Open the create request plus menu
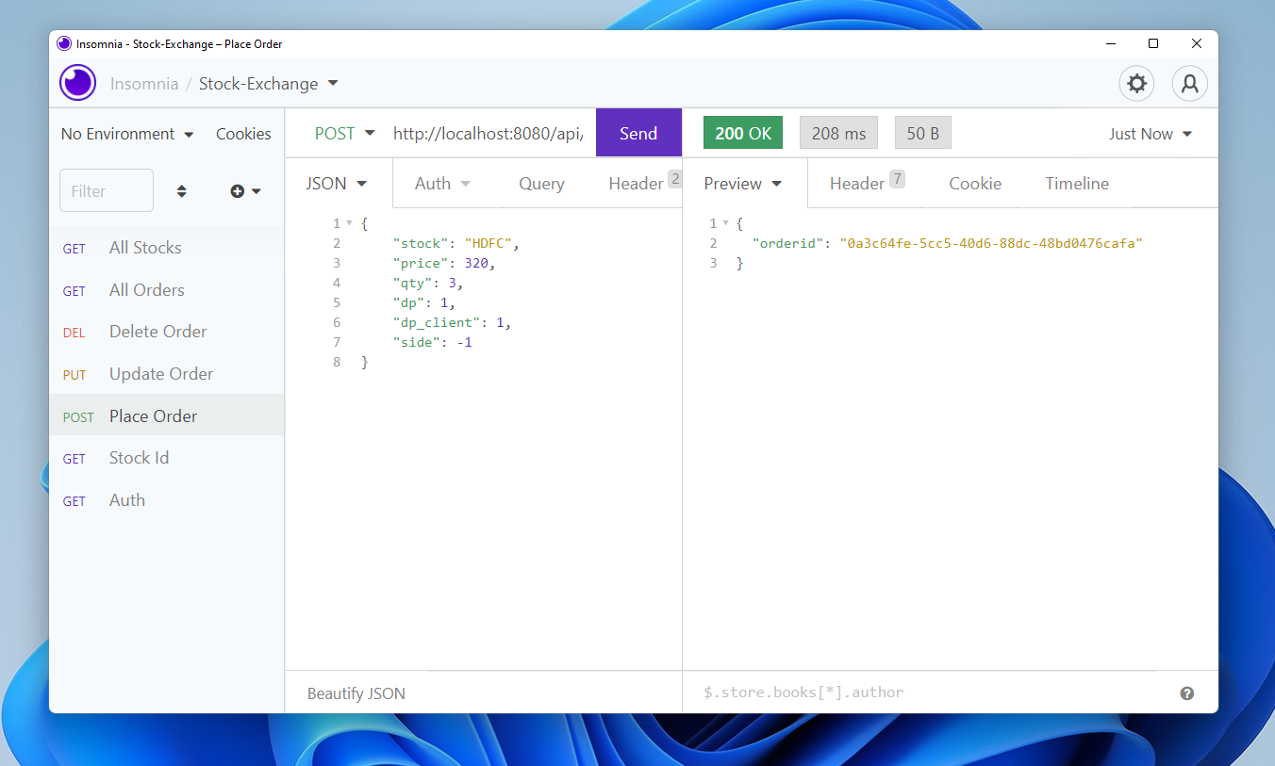 [245, 191]
